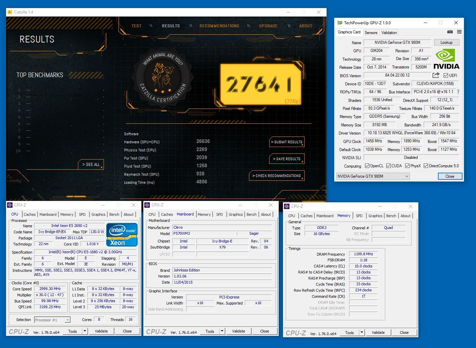476x348 pixels.
Task: Click Tools button in CPU-Z Mainboard window
Action: pos(210,331)
